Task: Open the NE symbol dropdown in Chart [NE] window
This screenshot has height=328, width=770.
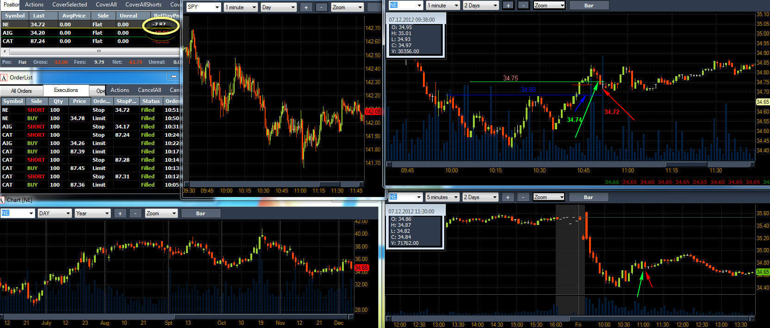Action: [x=18, y=213]
